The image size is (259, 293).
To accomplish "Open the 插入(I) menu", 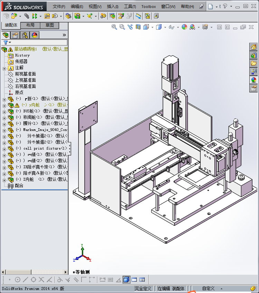I will click(x=113, y=7).
